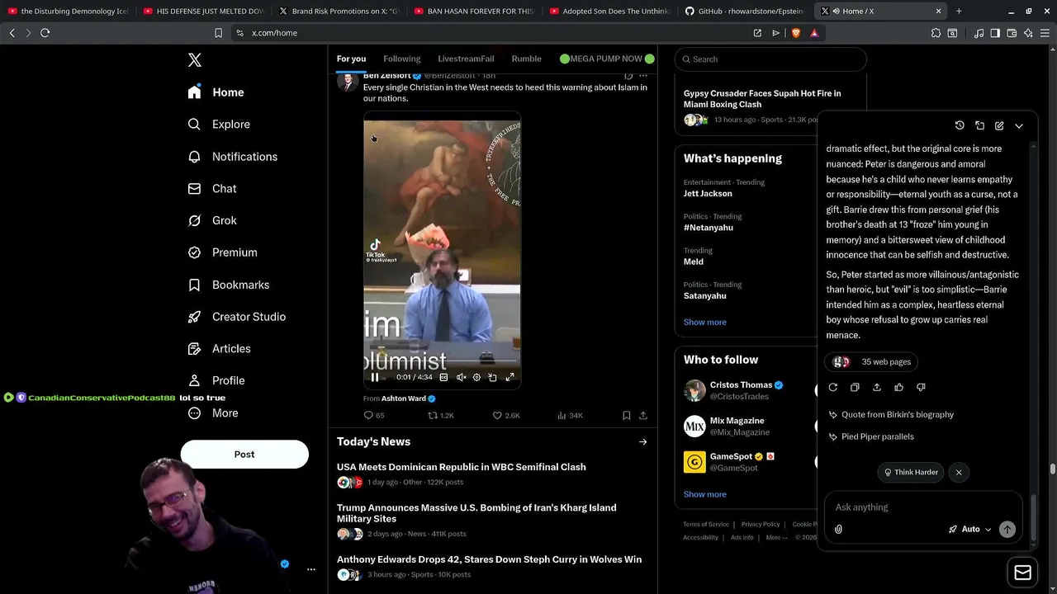Dismiss the Think Harder suggestion

tap(959, 473)
